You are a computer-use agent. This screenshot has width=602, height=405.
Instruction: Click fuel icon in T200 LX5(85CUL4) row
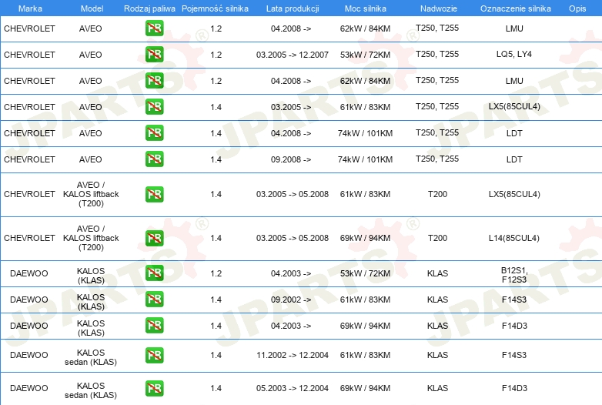[x=154, y=194]
